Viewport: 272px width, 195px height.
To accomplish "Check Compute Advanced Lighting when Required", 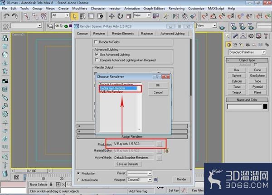I will tap(97, 60).
